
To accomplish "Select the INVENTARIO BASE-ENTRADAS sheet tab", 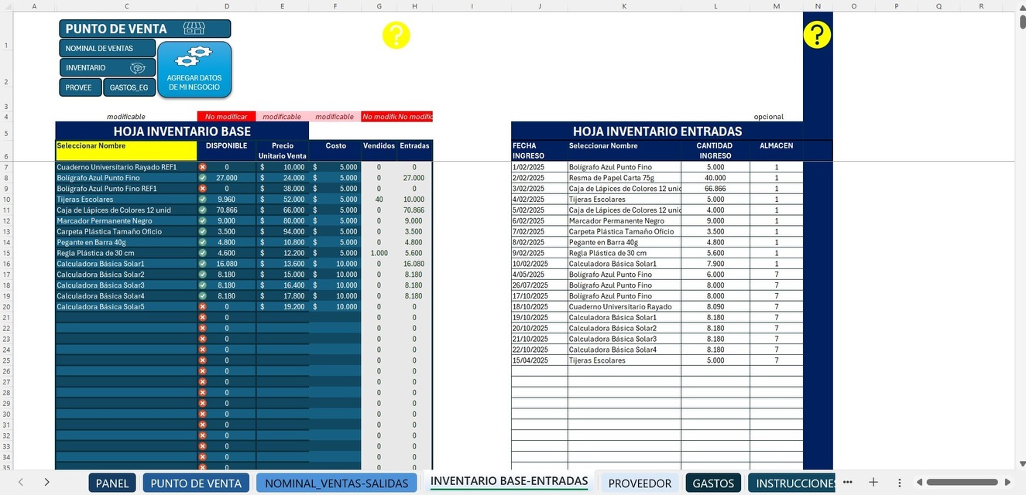I will pyautogui.click(x=509, y=481).
